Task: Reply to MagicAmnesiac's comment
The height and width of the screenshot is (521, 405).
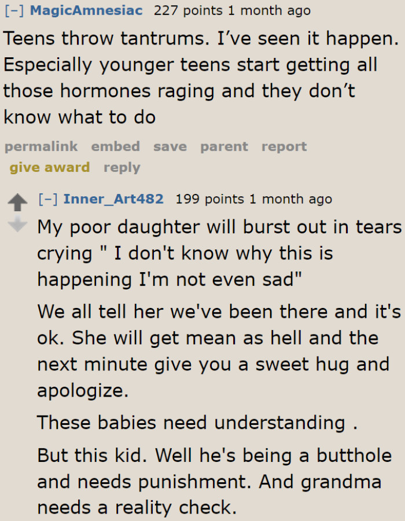Action: [122, 167]
